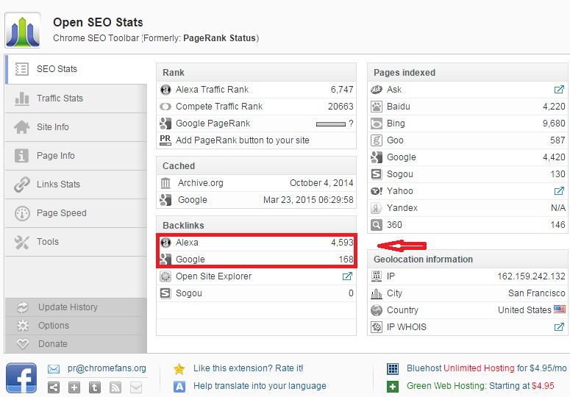570x397 pixels.
Task: Click Alexa backlinks count 4,593
Action: point(342,243)
